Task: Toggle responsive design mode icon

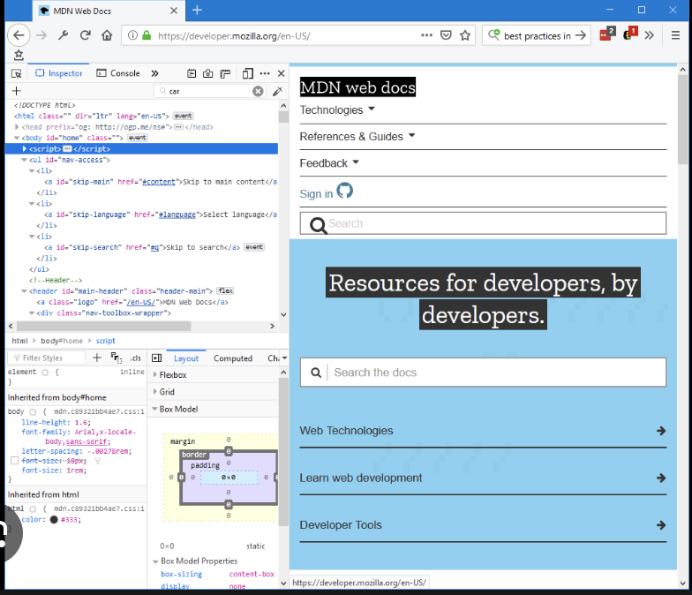Action: coord(248,74)
